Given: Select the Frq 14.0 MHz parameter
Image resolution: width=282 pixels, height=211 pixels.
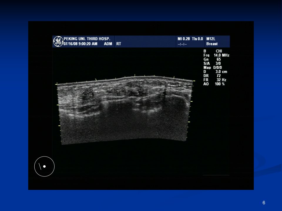Looking at the screenshot, I should click(216, 55).
